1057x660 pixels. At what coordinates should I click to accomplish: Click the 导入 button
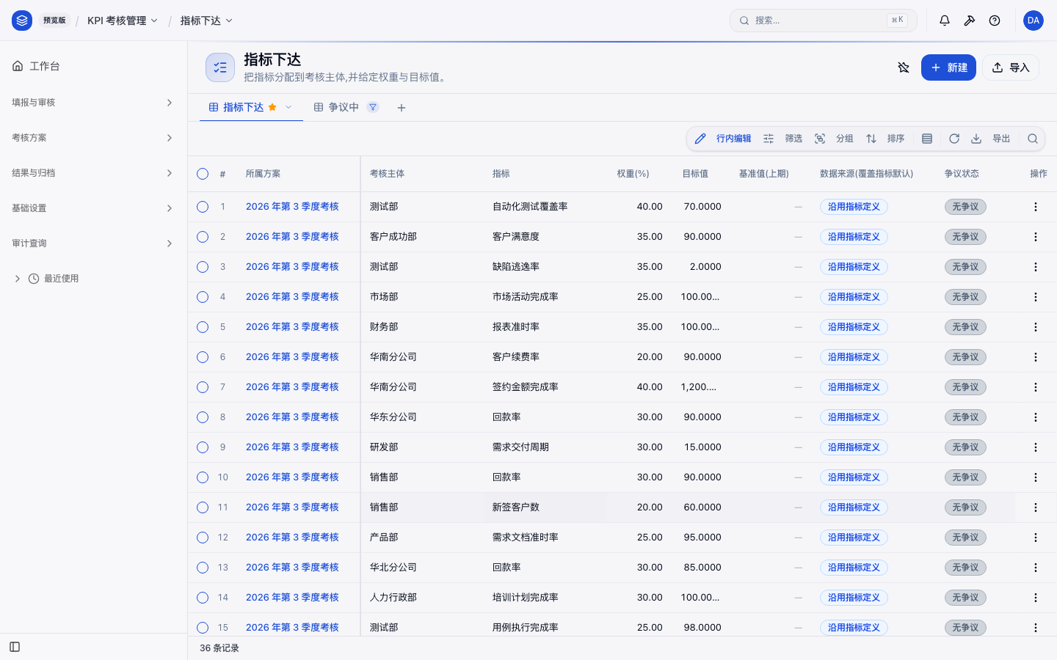1011,67
